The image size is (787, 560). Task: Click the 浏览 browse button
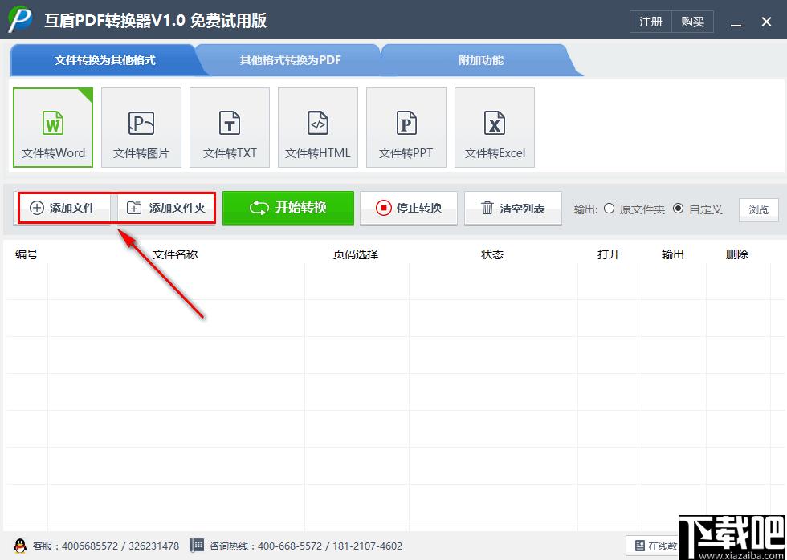758,210
